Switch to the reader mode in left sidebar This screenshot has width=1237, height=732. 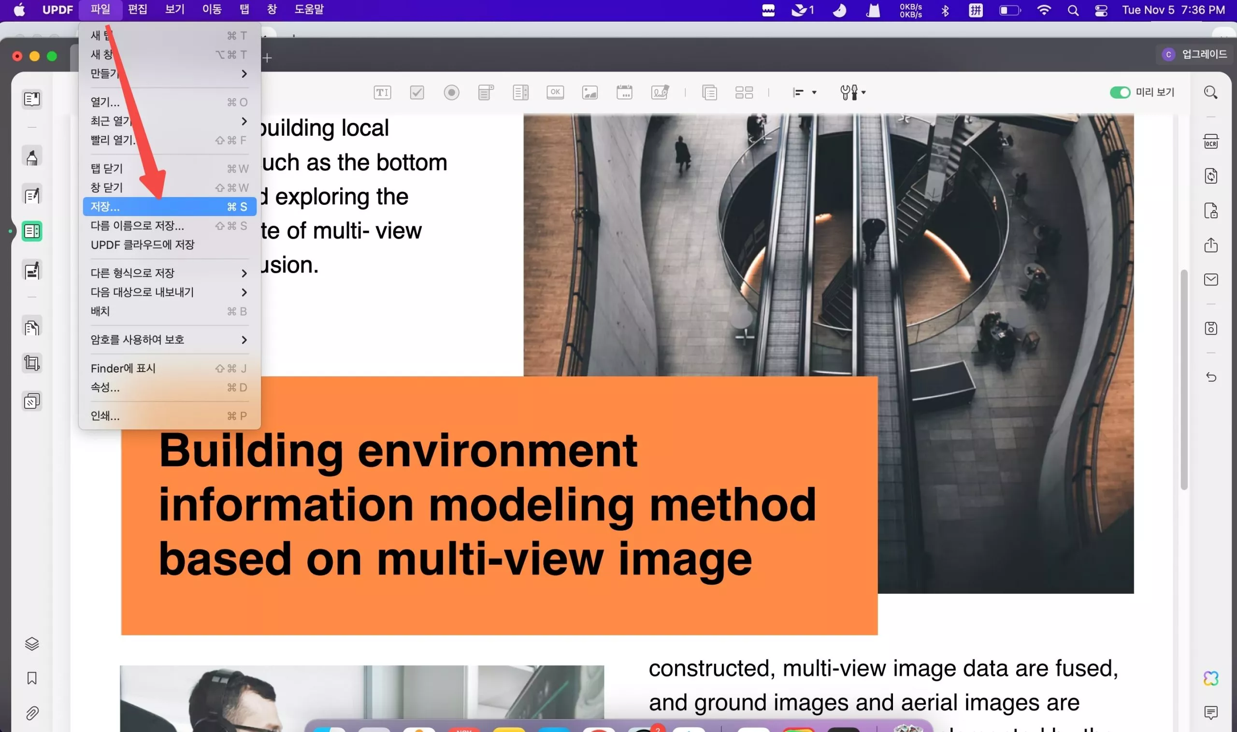[32, 99]
